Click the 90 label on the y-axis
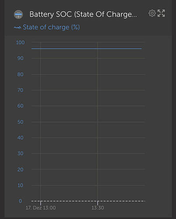This screenshot has height=219, width=176. pos(21,58)
